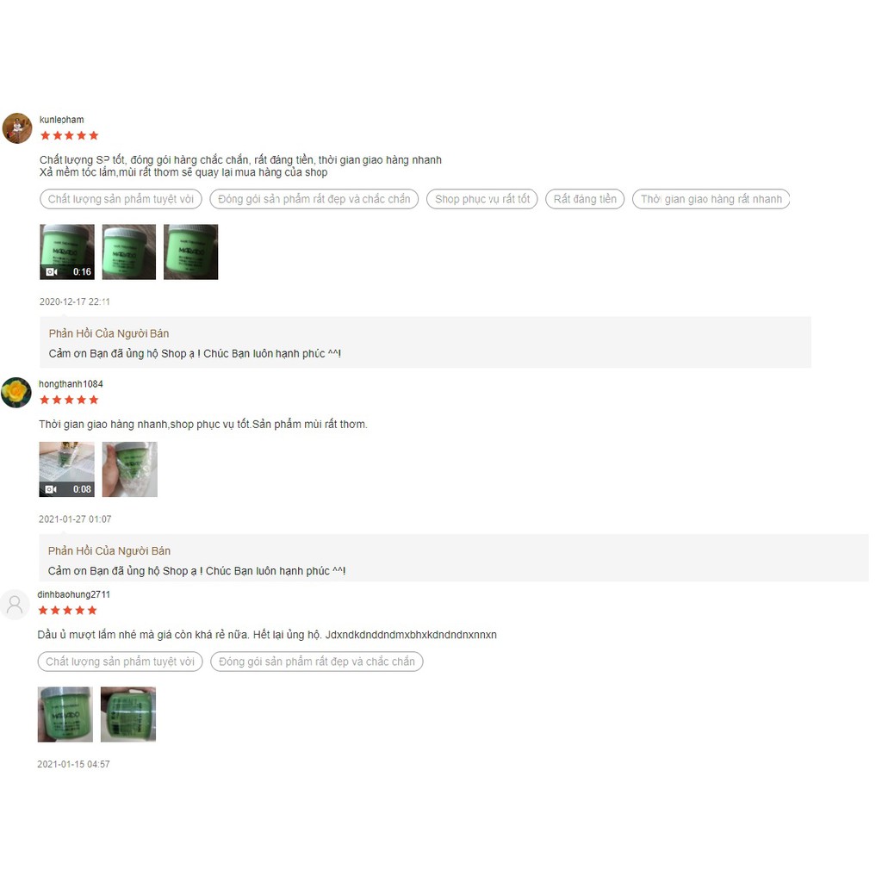Open username link kunlepham
The height and width of the screenshot is (882, 882).
tap(62, 120)
